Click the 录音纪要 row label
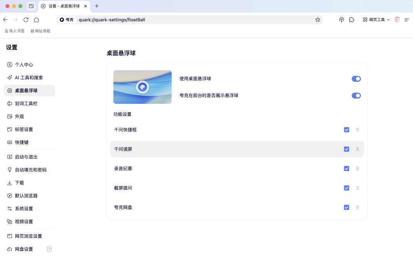413x262 pixels. (x=123, y=168)
